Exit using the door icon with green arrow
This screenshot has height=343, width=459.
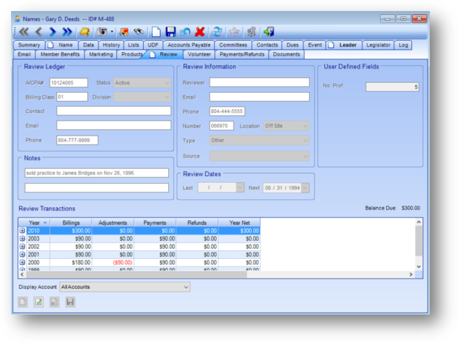(x=269, y=32)
